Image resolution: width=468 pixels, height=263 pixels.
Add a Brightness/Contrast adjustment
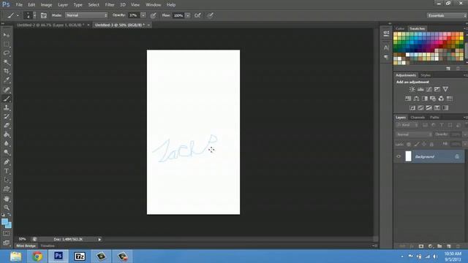(412, 89)
